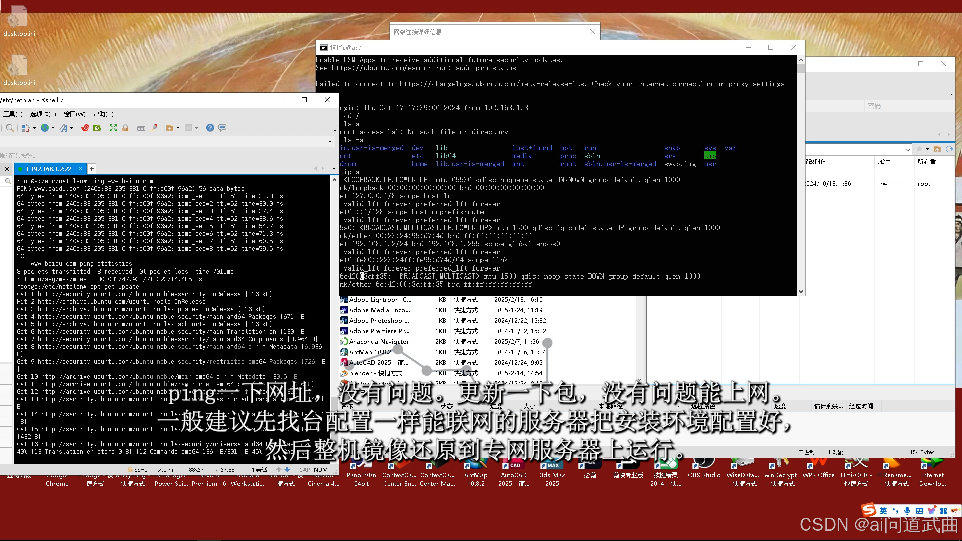Click the sidebar search icon beside the terminal
962x541 pixels.
[8, 181]
